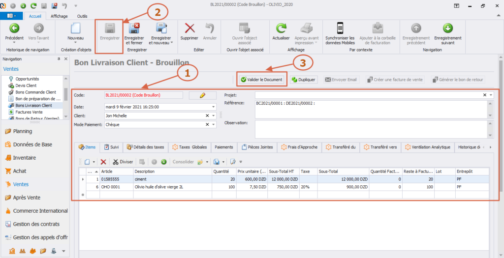
Task: Click the Dupliquer button
Action: coord(303,80)
